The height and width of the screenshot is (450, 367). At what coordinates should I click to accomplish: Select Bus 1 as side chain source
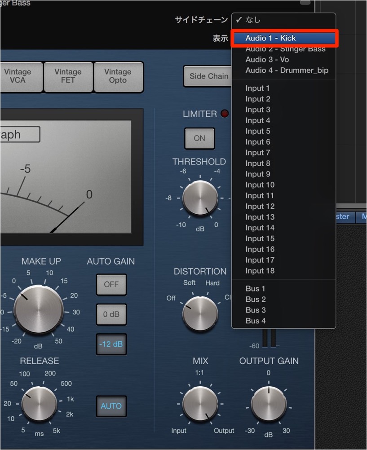click(x=284, y=289)
